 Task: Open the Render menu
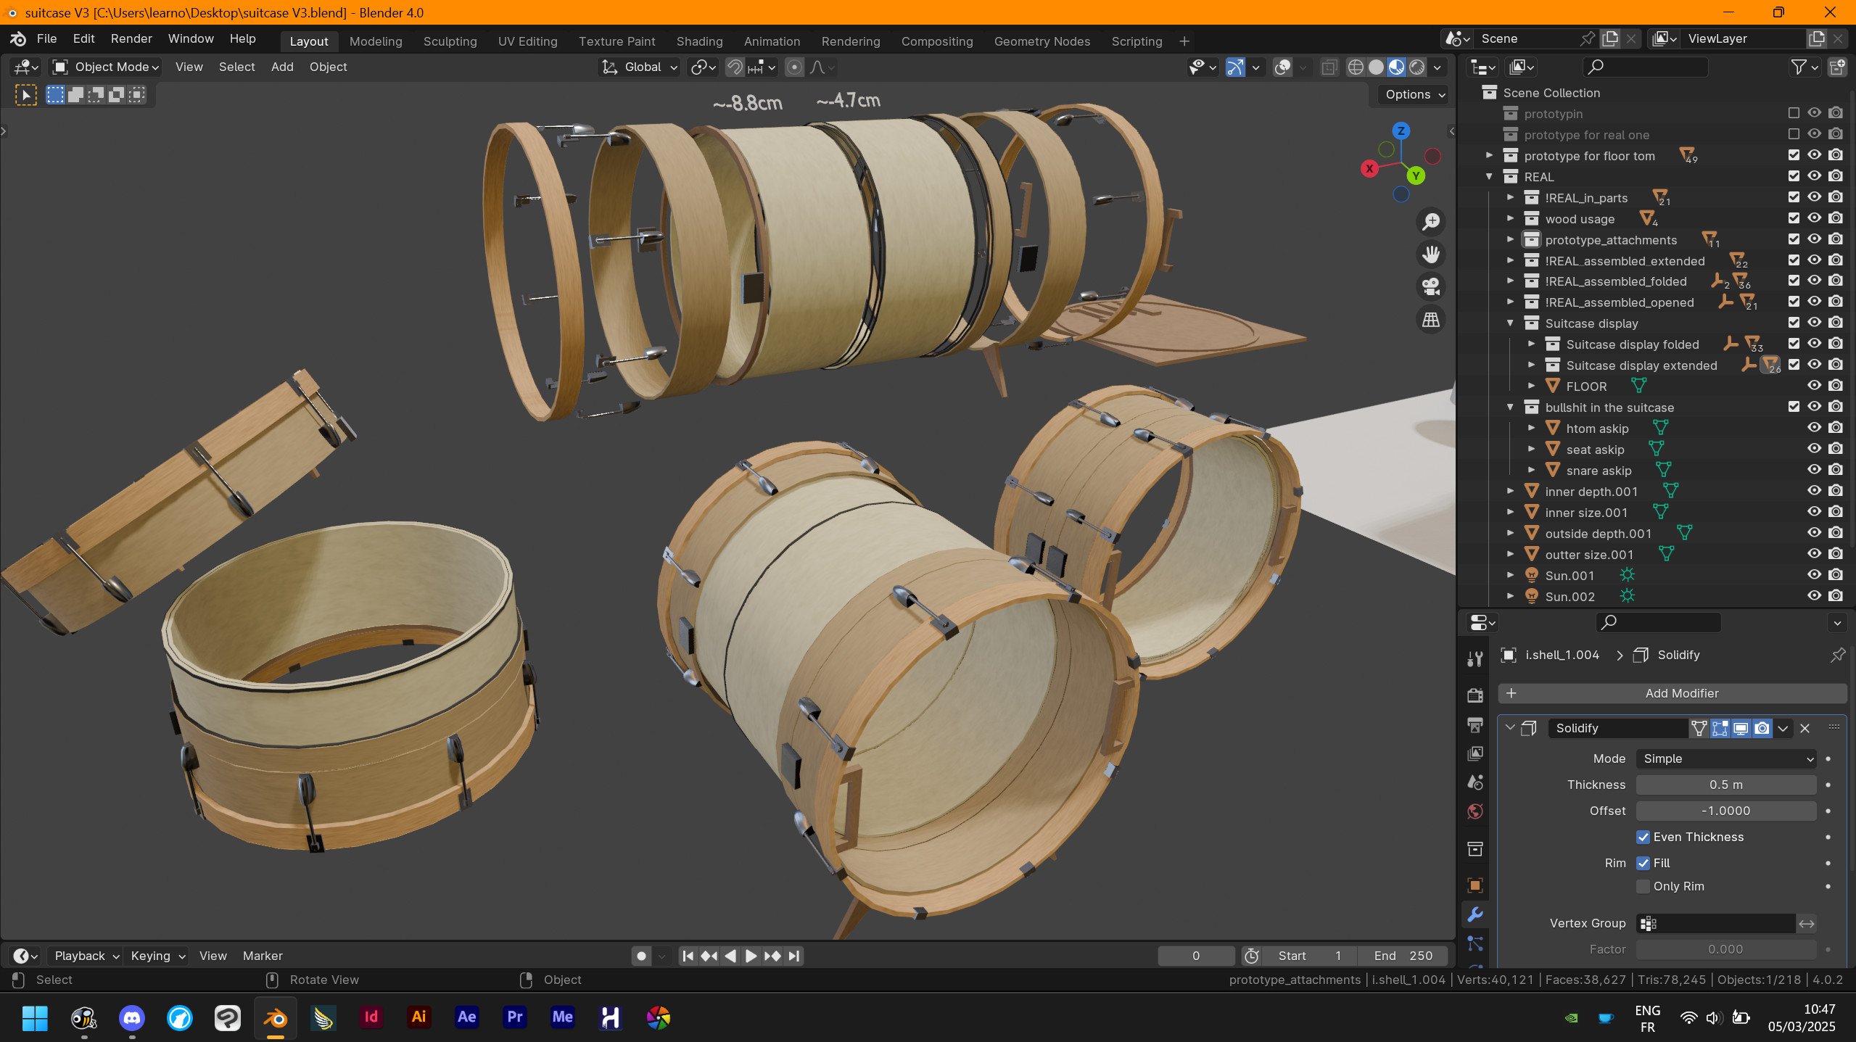(x=131, y=38)
